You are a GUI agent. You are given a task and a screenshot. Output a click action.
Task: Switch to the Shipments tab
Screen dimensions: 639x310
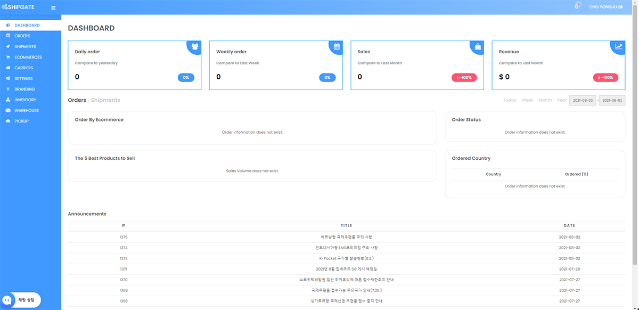click(105, 100)
